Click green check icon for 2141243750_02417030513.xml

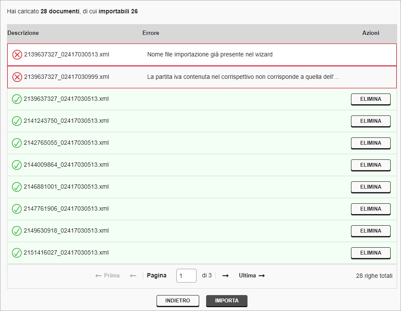(x=17, y=121)
